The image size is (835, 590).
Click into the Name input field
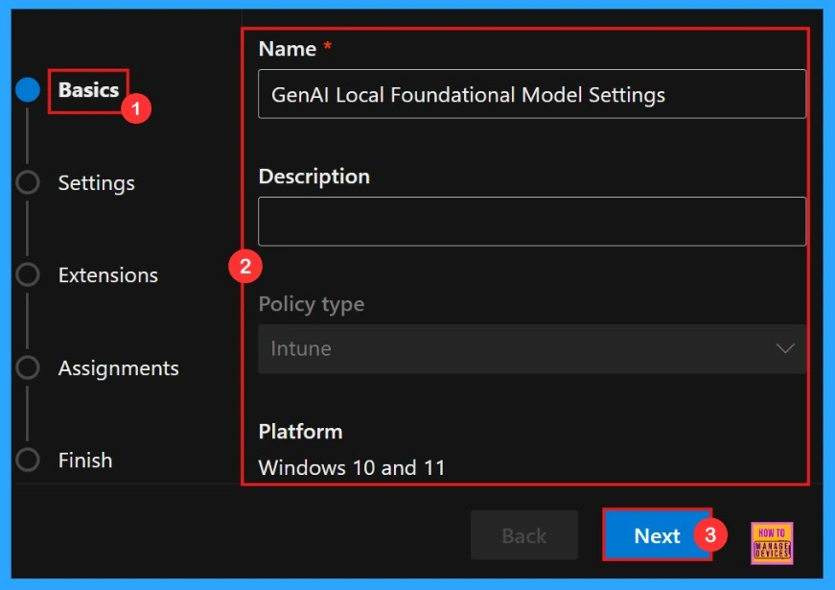pos(531,94)
